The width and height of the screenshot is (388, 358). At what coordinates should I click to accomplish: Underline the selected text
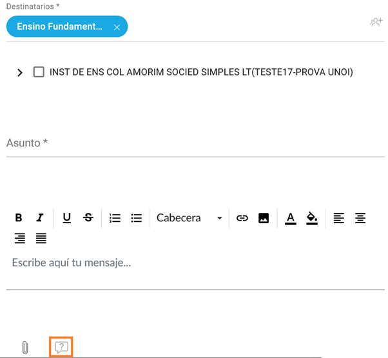click(x=66, y=218)
